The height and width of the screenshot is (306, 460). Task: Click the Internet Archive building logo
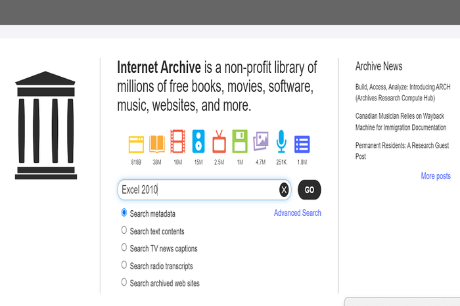46,125
